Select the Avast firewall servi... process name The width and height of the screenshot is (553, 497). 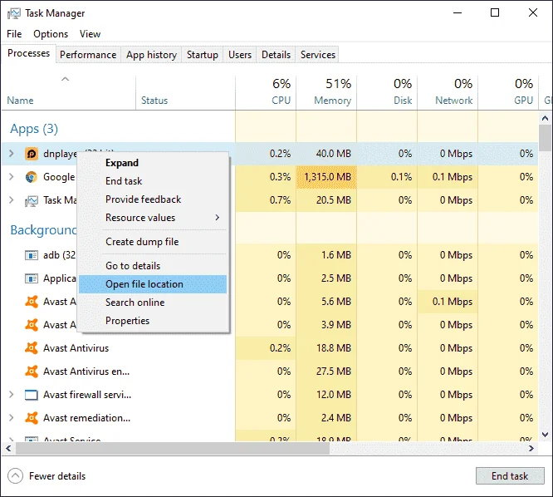click(x=87, y=395)
